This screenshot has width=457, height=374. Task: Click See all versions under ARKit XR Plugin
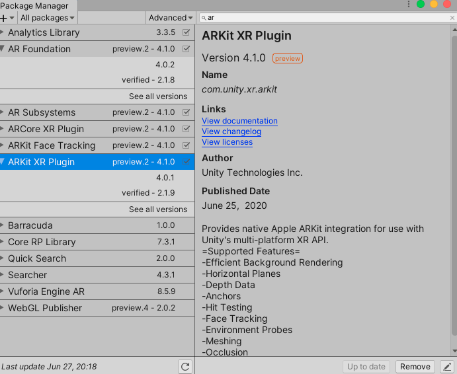(x=158, y=209)
